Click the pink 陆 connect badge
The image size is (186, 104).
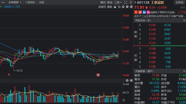(x=148, y=12)
